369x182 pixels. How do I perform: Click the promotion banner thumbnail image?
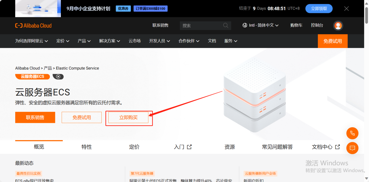point(38,9)
